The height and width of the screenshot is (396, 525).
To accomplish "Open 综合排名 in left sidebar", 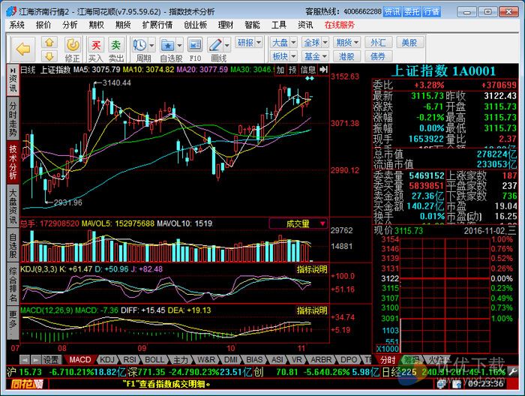I will [13, 284].
